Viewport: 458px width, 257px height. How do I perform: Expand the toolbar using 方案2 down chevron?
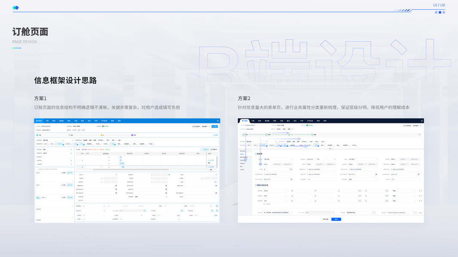coord(330,149)
